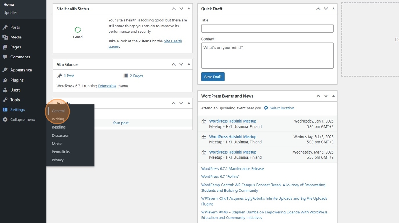399x223 pixels.
Task: Click the Pages icon in sidebar
Action: (5, 47)
